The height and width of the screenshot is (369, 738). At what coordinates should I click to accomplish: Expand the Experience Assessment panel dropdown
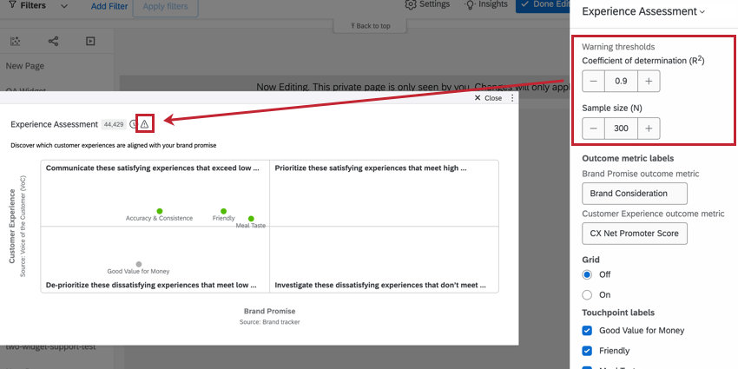(x=702, y=12)
